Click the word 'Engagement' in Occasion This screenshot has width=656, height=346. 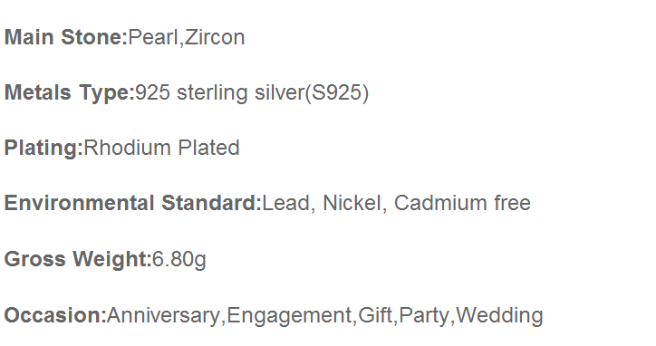point(289,315)
